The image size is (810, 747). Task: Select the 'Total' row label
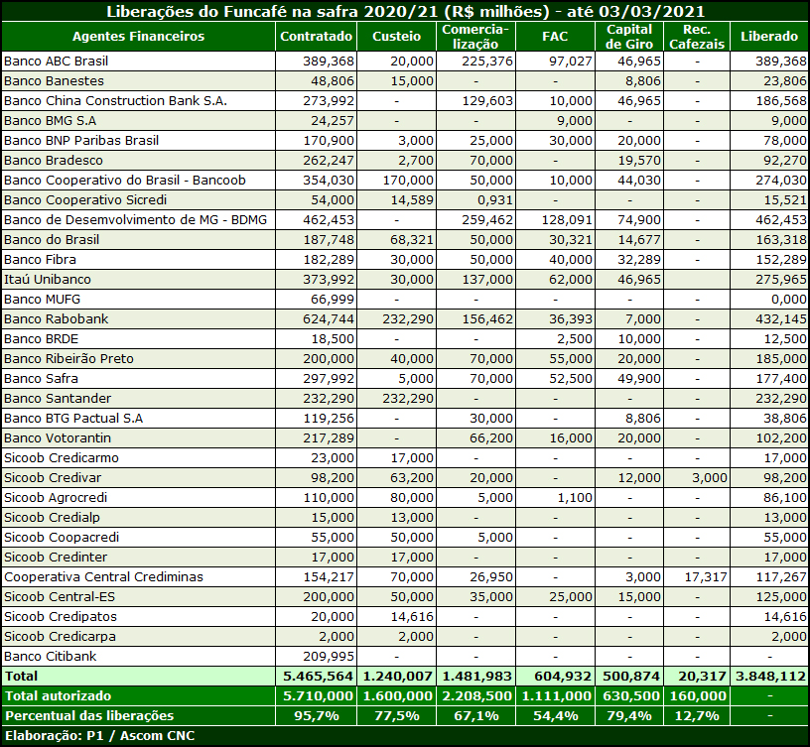point(21,677)
